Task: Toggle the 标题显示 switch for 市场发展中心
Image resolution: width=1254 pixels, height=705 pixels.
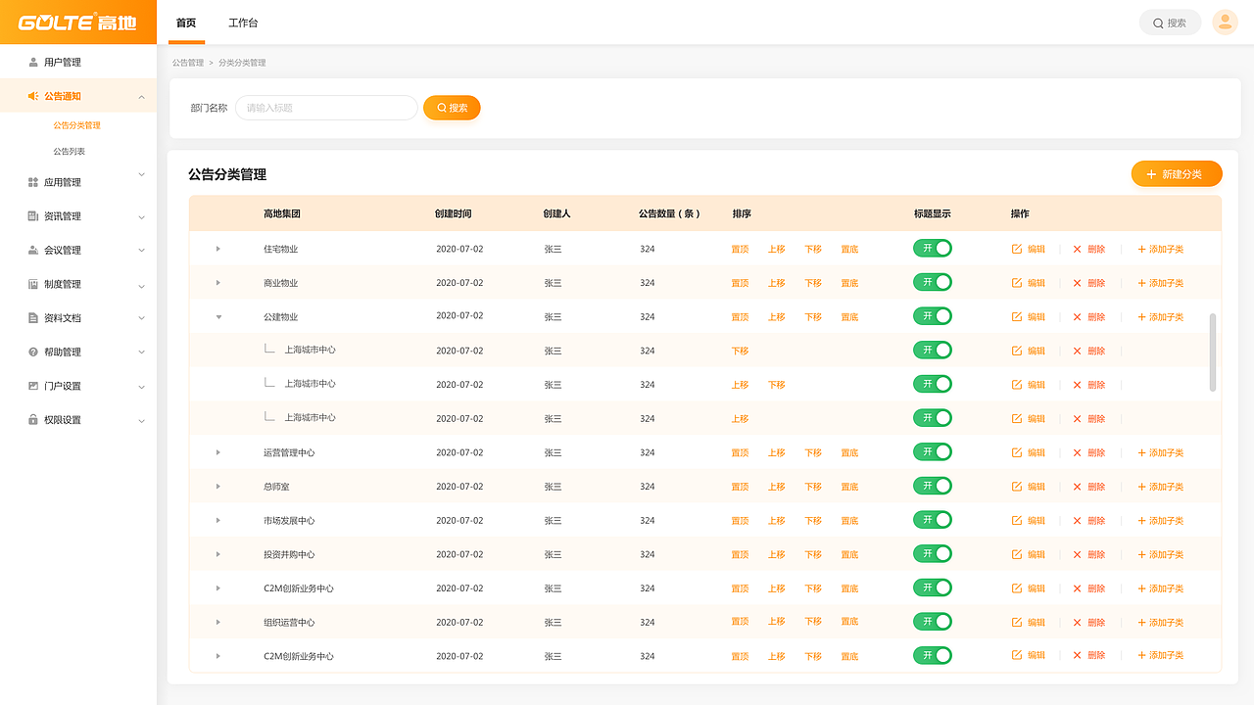Action: pos(933,520)
